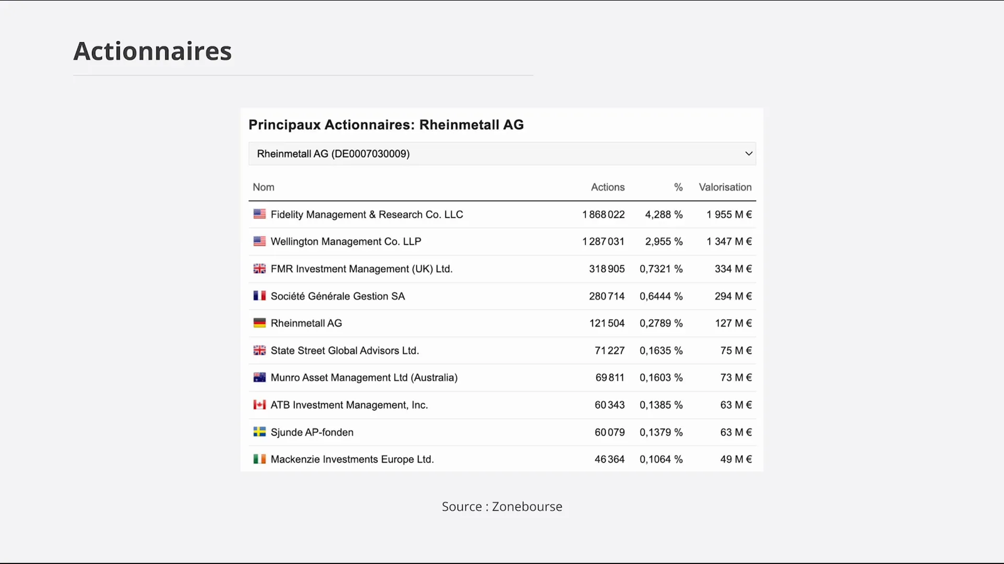Click the Actionnaires slide title

click(x=152, y=51)
